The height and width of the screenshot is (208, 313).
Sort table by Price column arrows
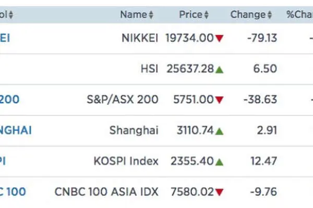[207, 15]
